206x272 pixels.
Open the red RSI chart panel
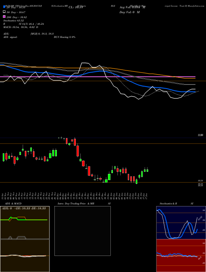[x=181, y=256]
